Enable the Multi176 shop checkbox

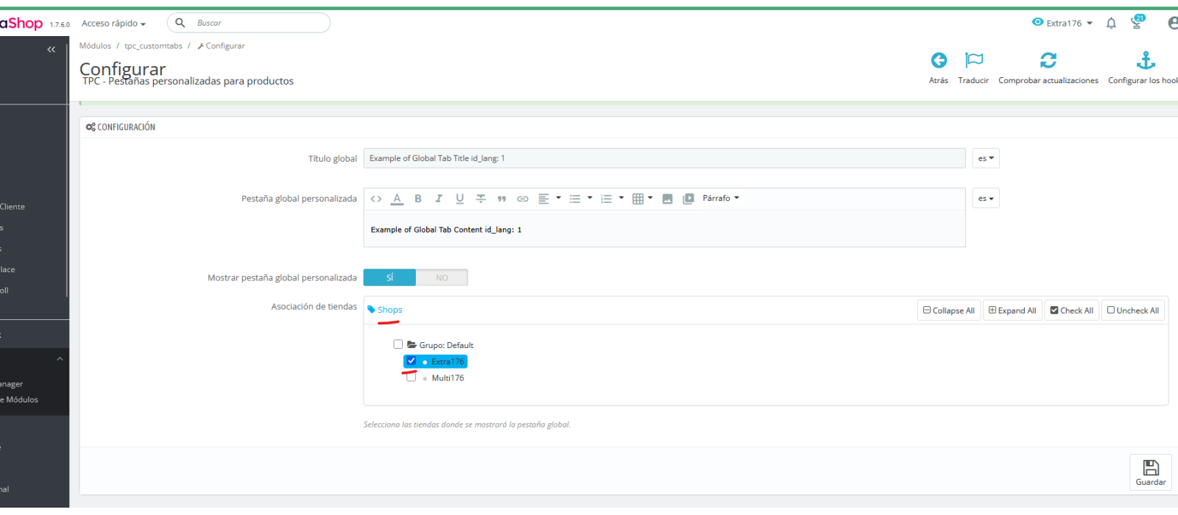412,377
